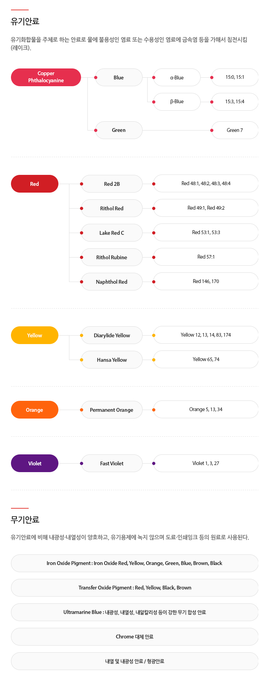Select the Permanent Orange pill
Screen dimensions: 270x697
(x=112, y=410)
